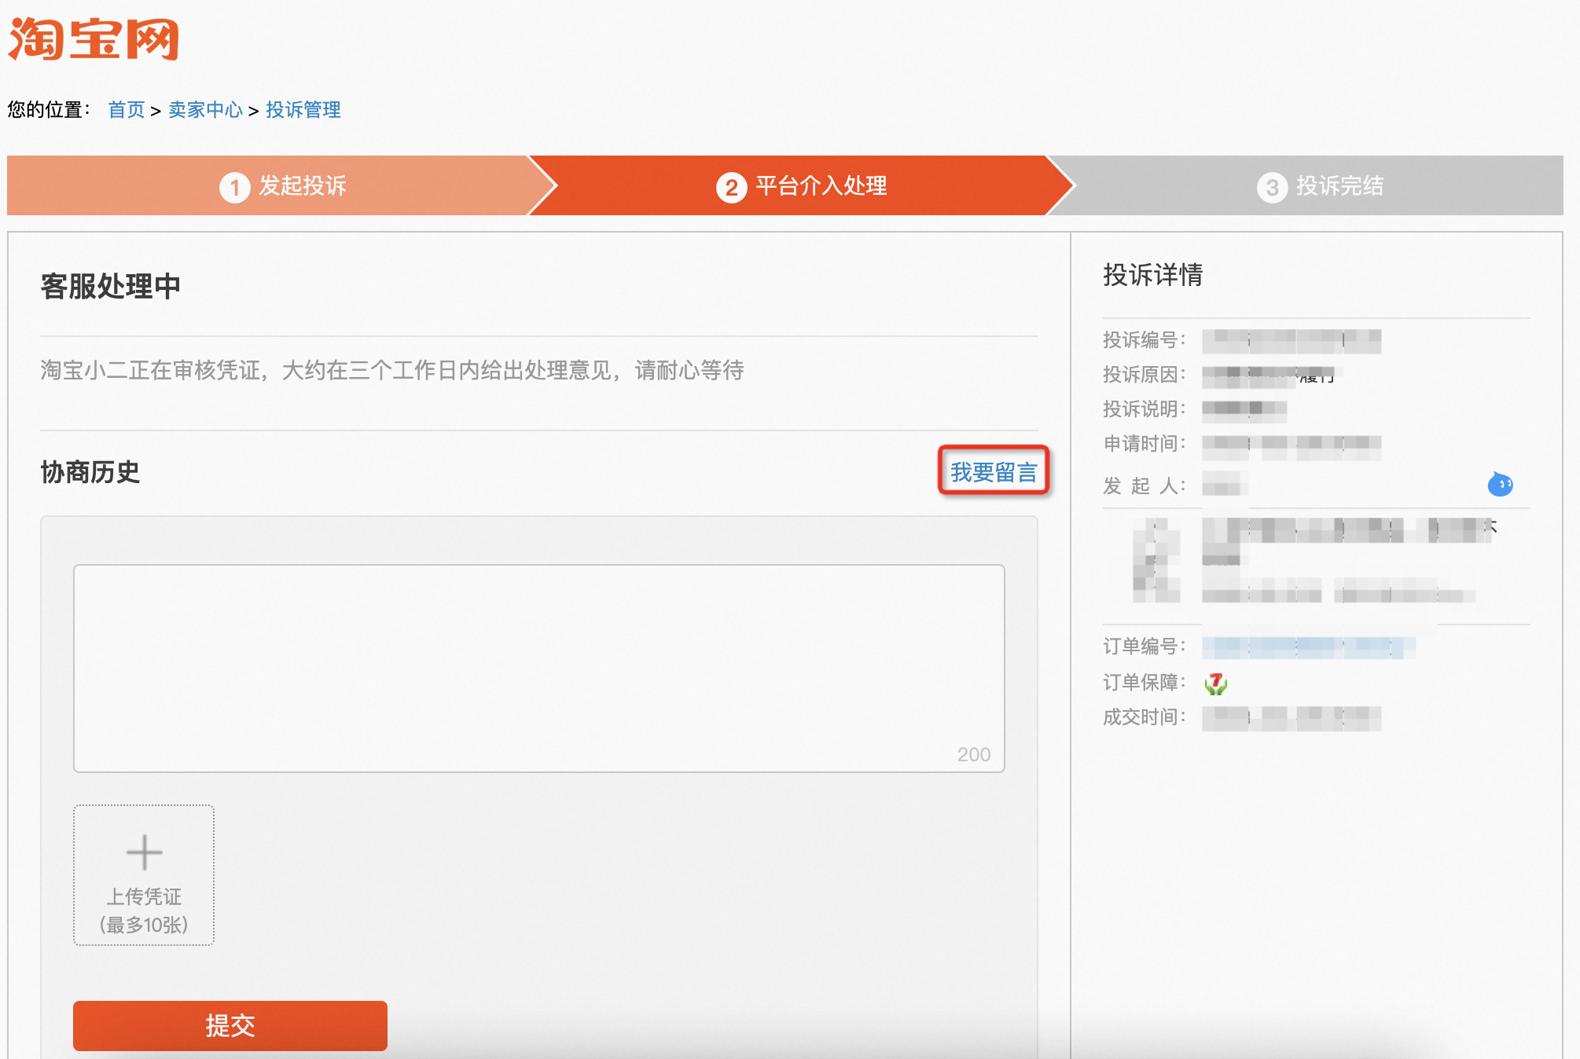Click the 上传凭证 upload box
1580x1059 pixels.
click(144, 874)
